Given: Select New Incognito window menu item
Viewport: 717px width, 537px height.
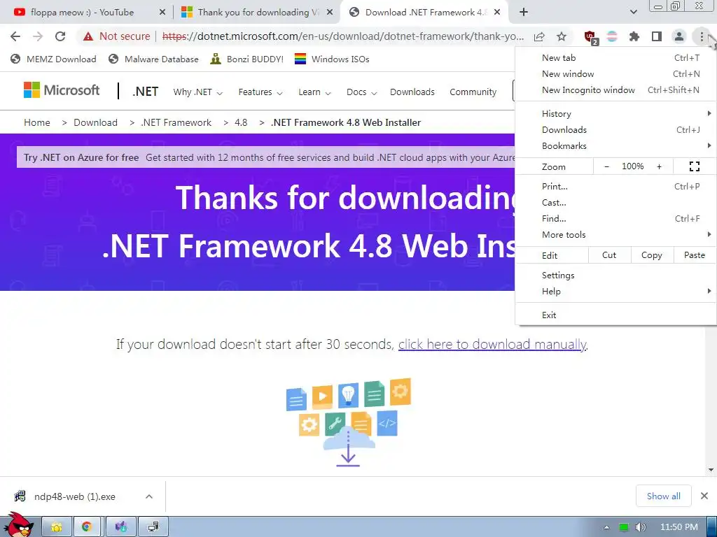Looking at the screenshot, I should coord(615,90).
